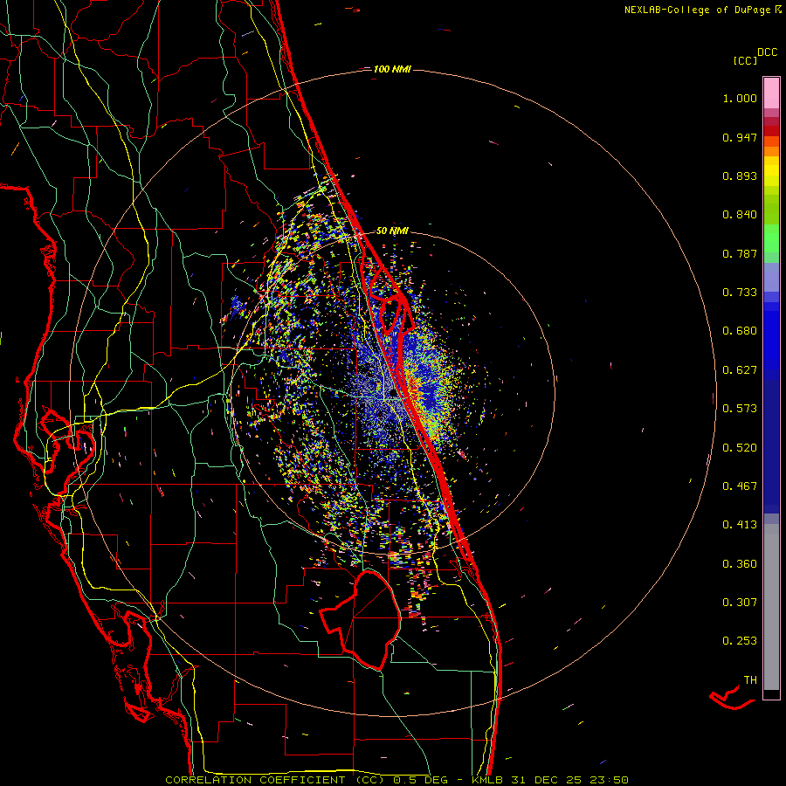This screenshot has width=786, height=786.
Task: Click the 0.573 scale value
Action: click(740, 409)
